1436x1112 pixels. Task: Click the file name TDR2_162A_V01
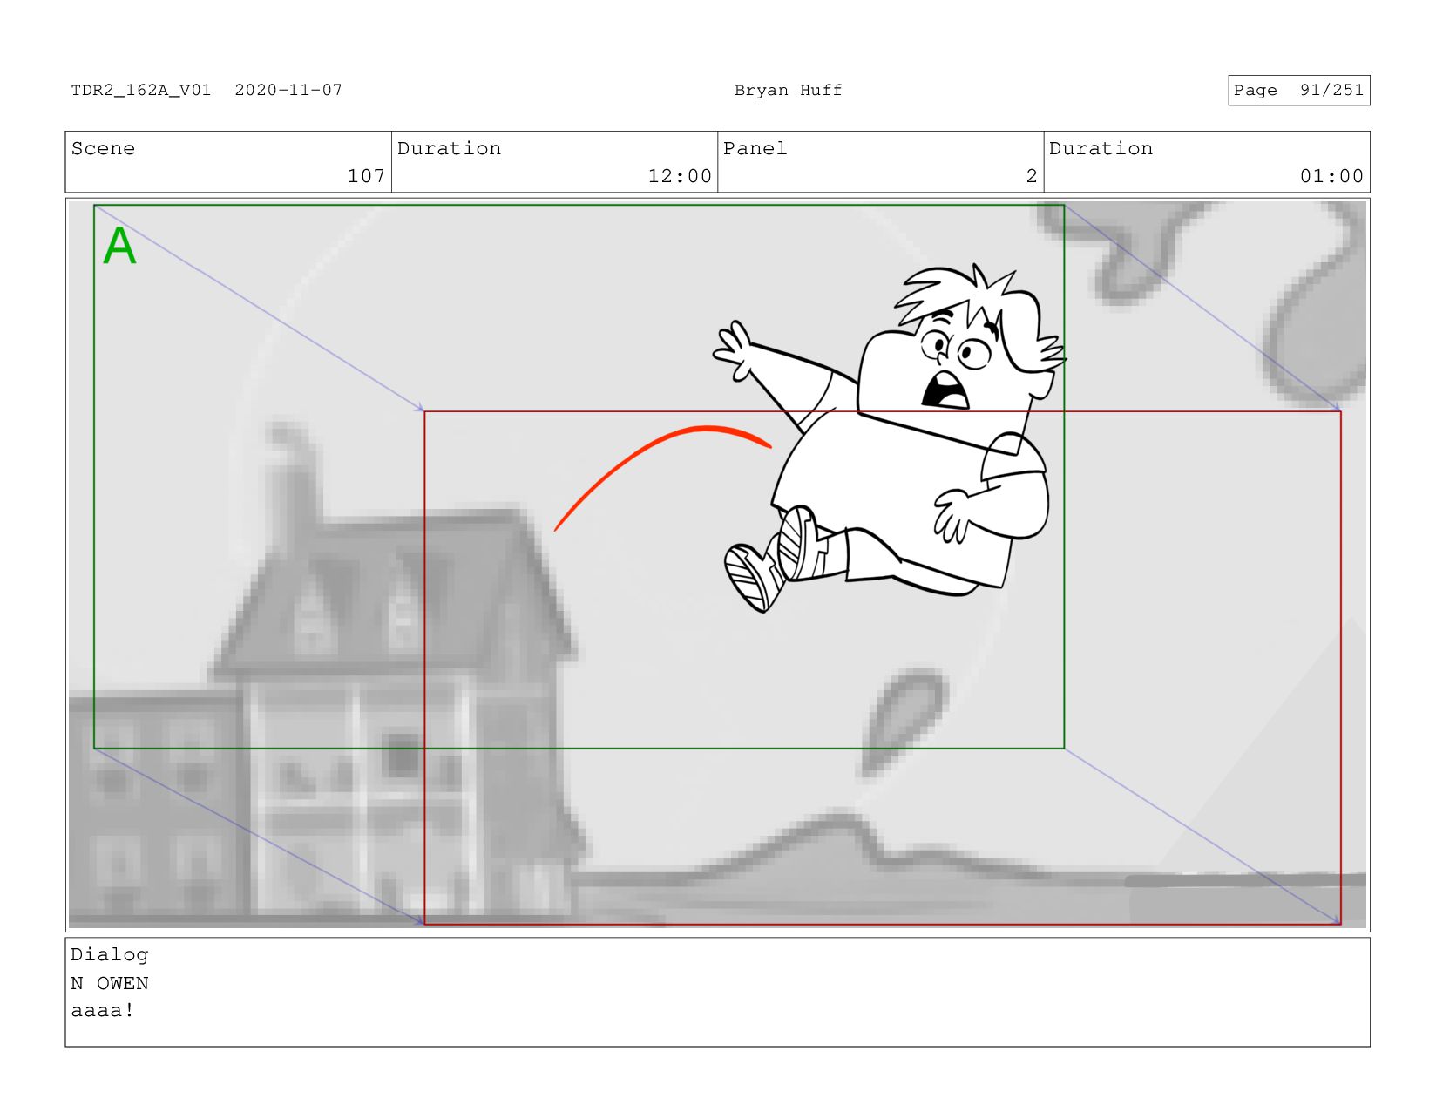click(x=141, y=90)
